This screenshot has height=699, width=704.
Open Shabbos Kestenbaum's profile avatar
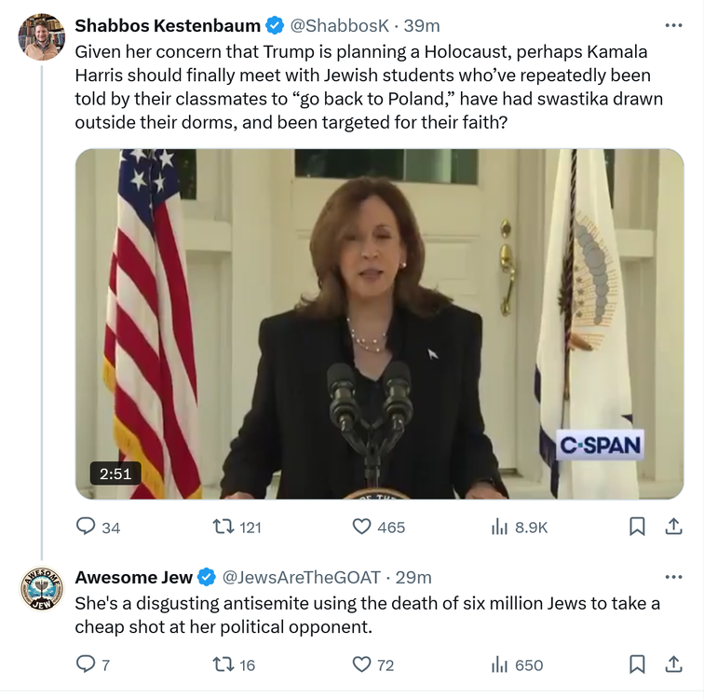pos(41,37)
